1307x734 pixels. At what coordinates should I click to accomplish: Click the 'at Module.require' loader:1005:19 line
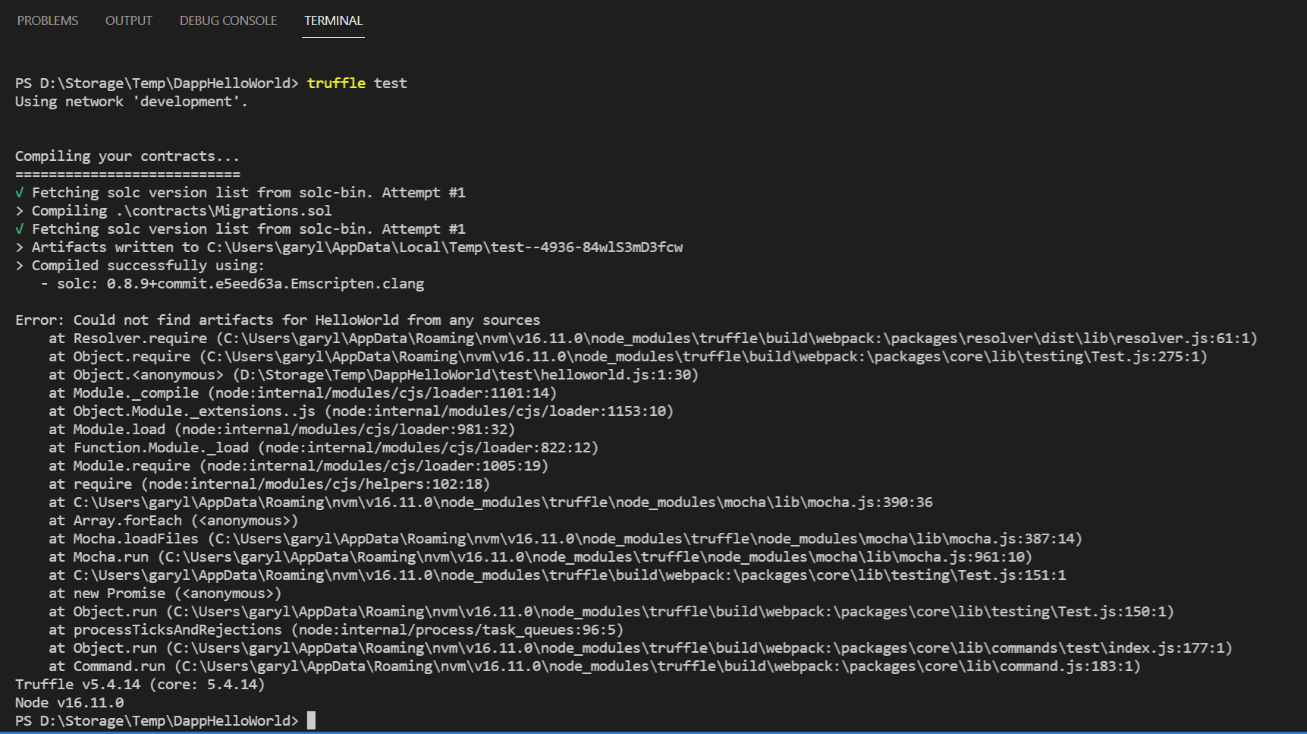(299, 465)
